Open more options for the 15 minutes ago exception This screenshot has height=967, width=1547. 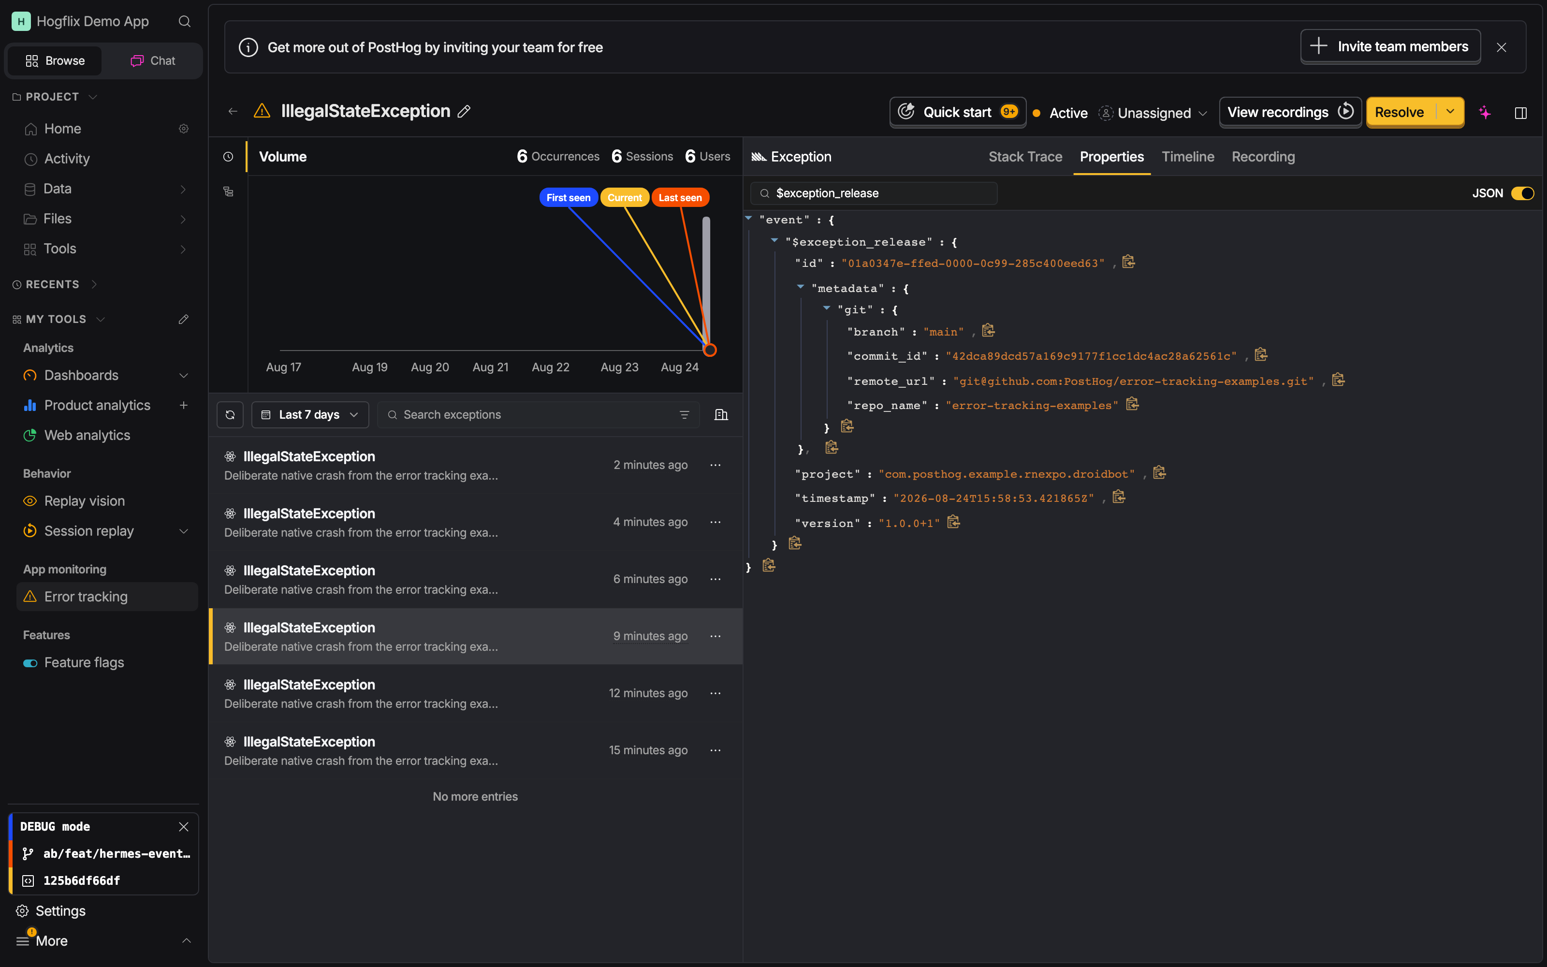pyautogui.click(x=715, y=750)
